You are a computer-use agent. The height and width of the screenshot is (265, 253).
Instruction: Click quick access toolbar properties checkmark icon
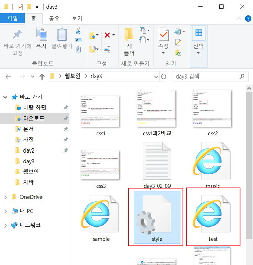pos(20,7)
